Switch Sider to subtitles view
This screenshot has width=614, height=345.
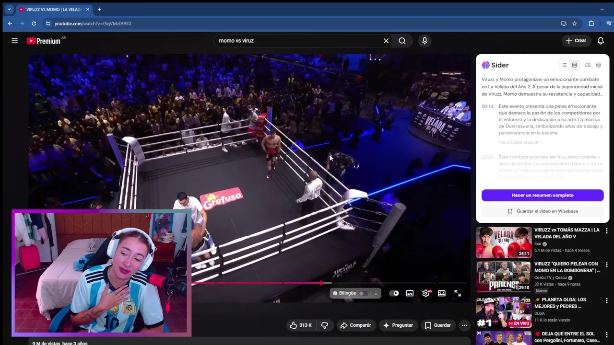575,65
